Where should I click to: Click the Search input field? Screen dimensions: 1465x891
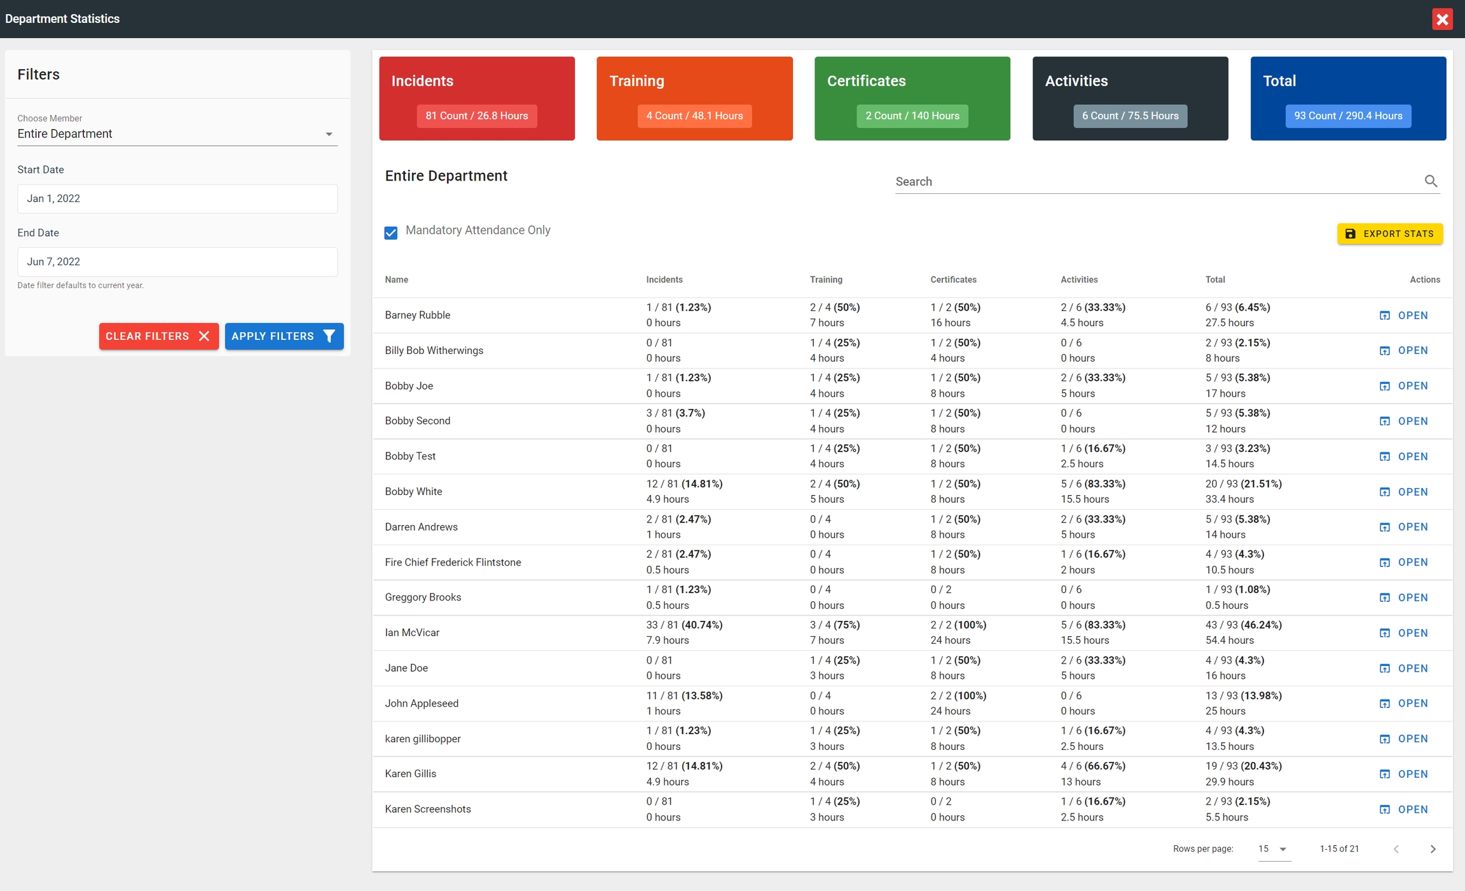(x=1157, y=182)
